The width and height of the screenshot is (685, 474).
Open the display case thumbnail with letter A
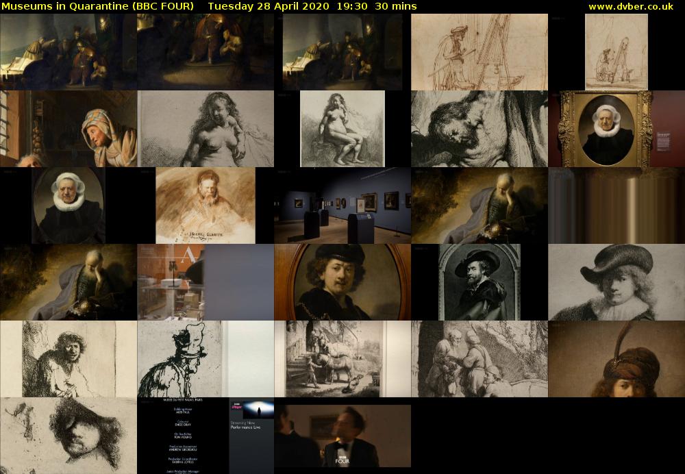pyautogui.click(x=206, y=282)
